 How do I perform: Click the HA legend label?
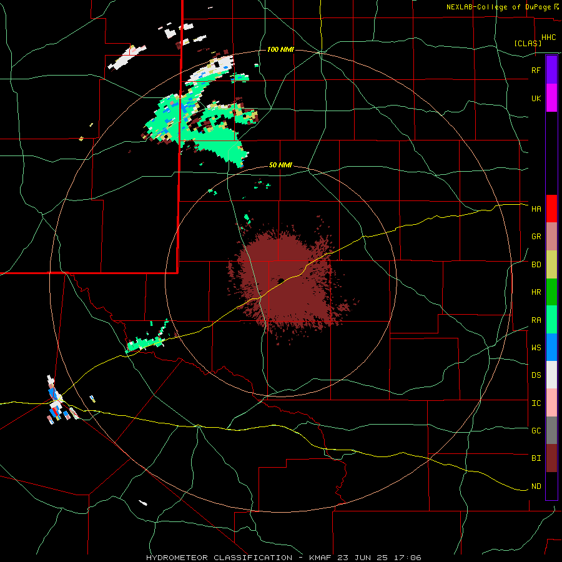tap(536, 209)
